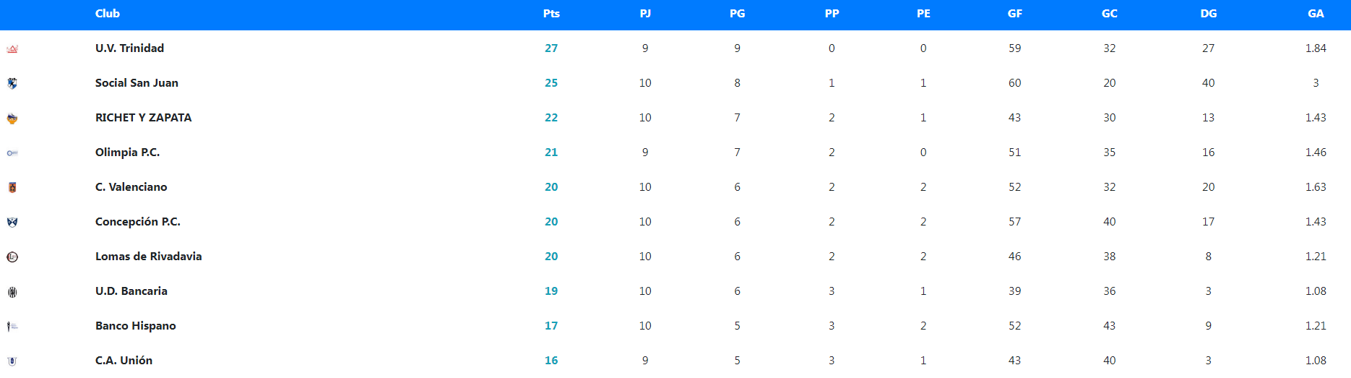The height and width of the screenshot is (378, 1351).
Task: Open the U.V. Trinidad club name
Action: [129, 48]
